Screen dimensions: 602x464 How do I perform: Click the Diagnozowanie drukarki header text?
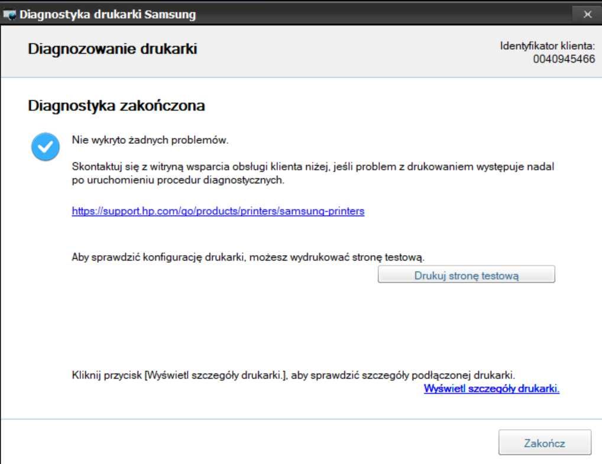pos(112,49)
